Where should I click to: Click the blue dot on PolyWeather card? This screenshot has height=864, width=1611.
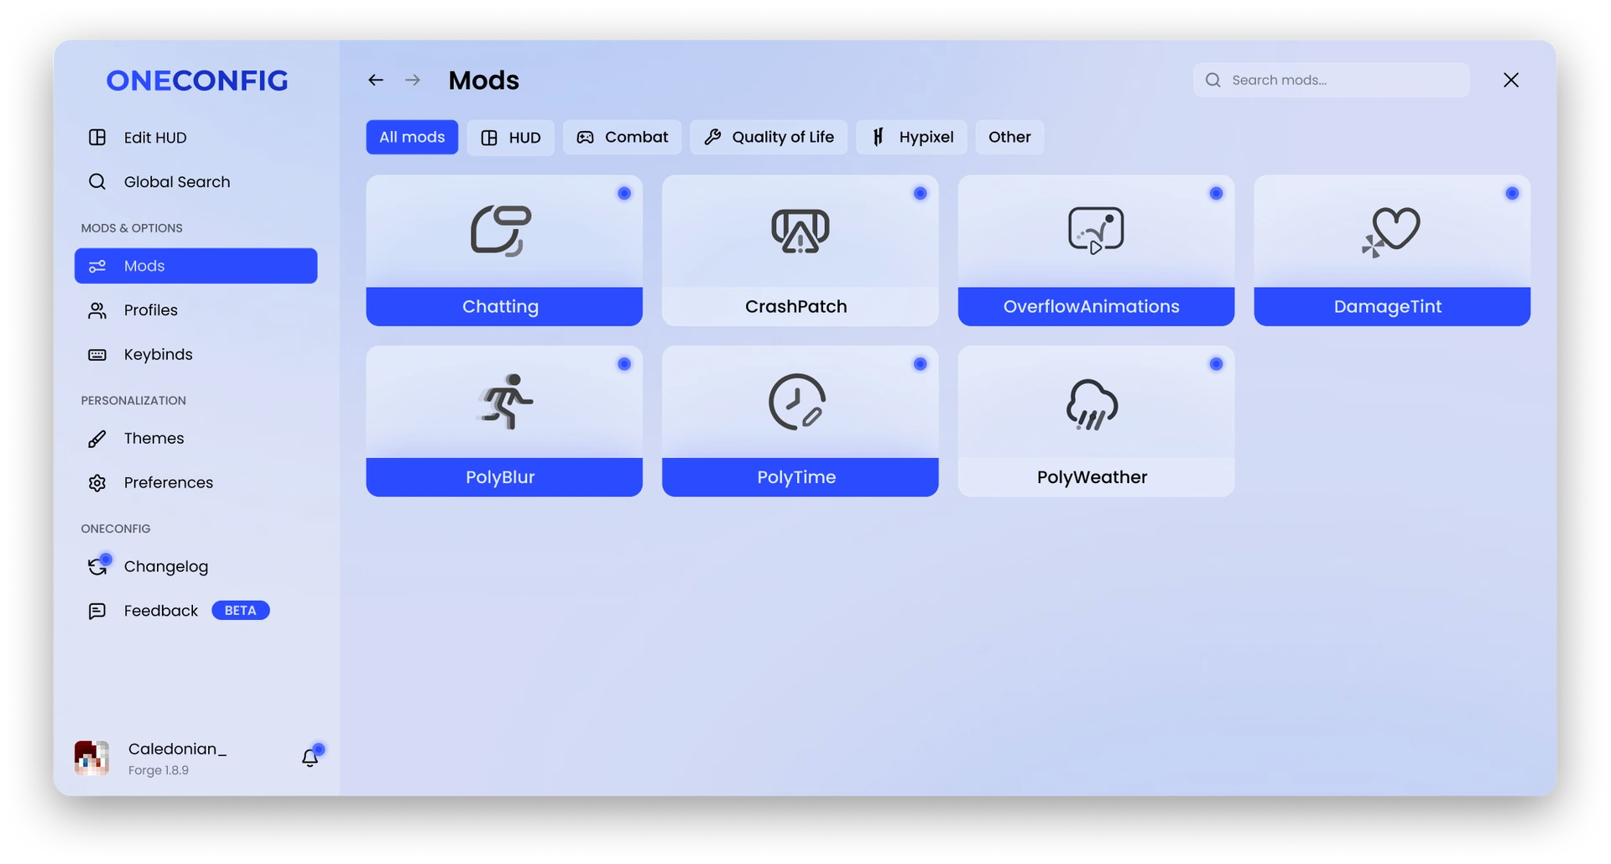[1216, 364]
